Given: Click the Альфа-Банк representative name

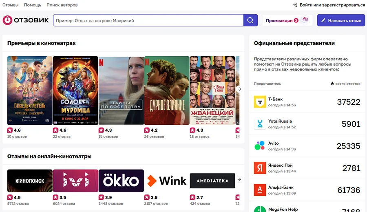Looking at the screenshot, I should tap(281, 187).
